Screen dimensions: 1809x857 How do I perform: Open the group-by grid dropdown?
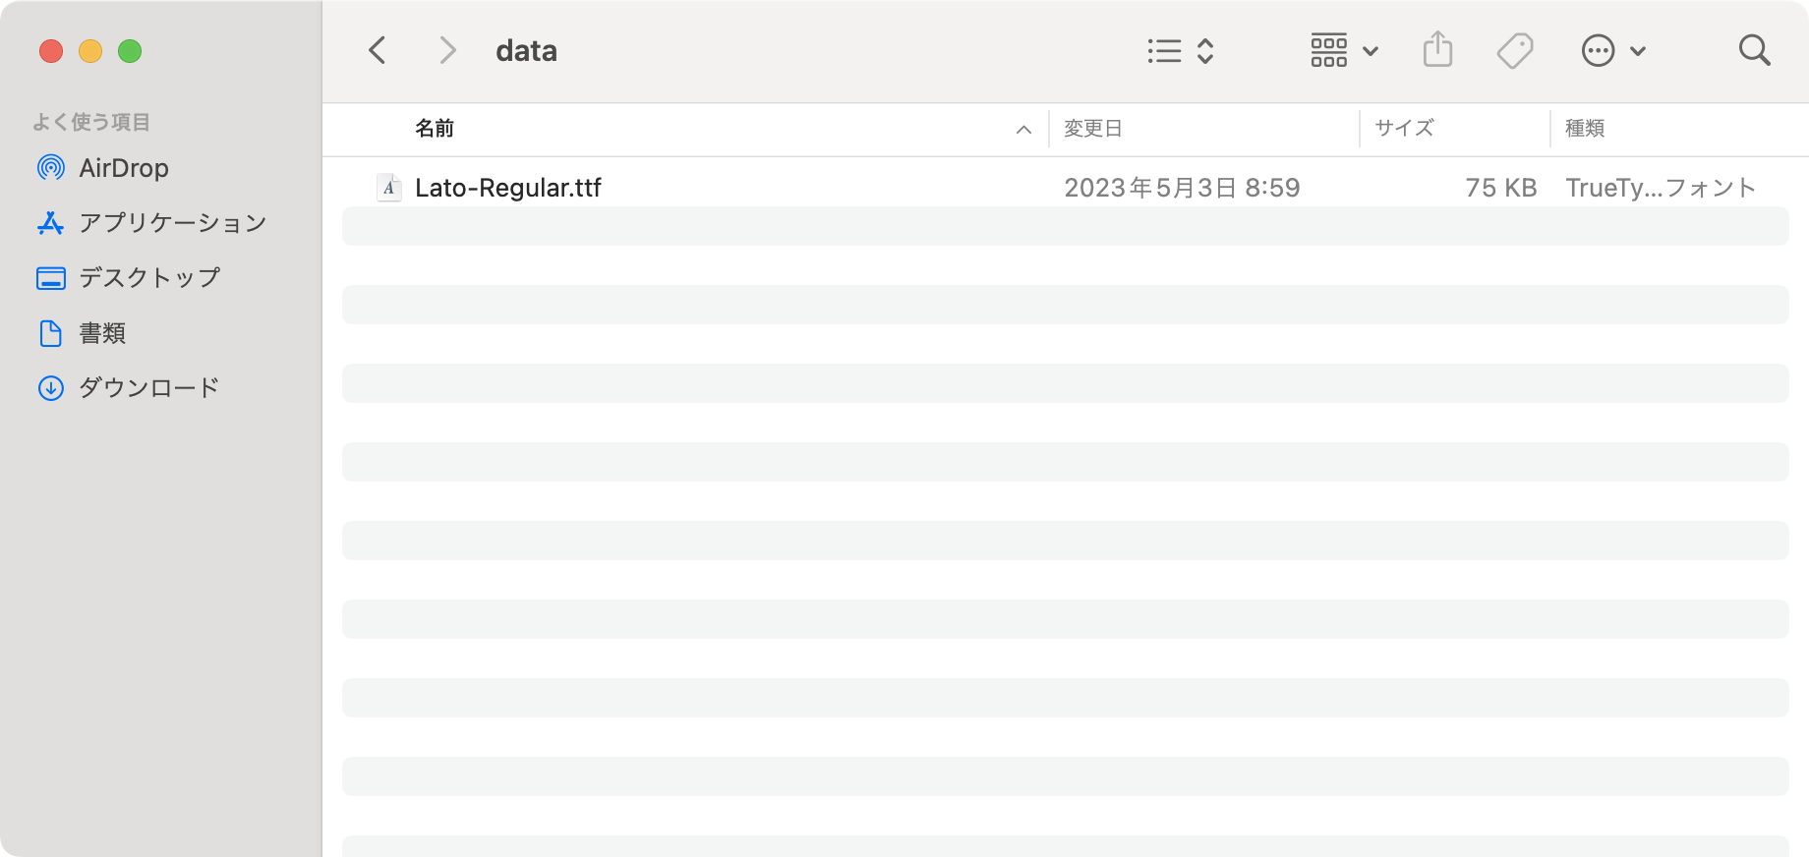click(x=1344, y=50)
